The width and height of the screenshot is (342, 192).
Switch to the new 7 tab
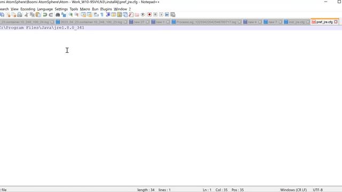(x=273, y=22)
